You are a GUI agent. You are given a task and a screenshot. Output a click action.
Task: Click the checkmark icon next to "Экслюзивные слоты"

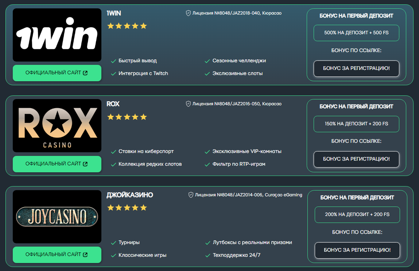[x=207, y=74]
